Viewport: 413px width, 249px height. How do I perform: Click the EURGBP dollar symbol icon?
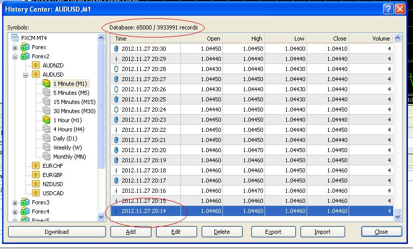click(x=36, y=174)
